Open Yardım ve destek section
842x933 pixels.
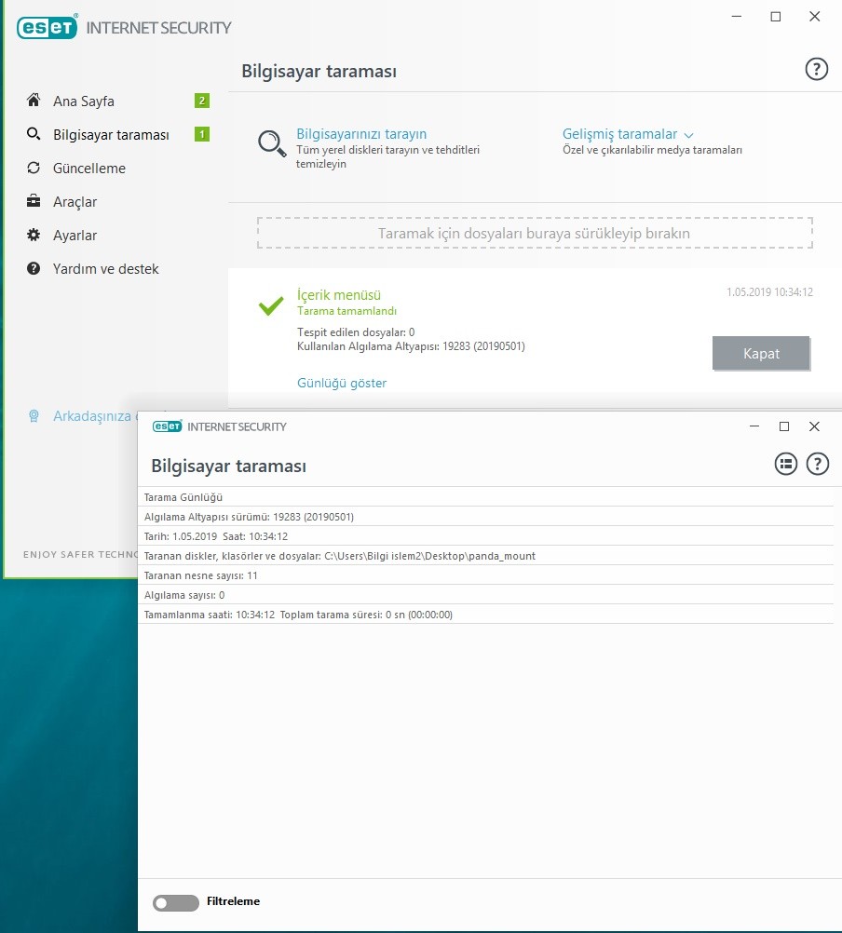click(x=106, y=269)
